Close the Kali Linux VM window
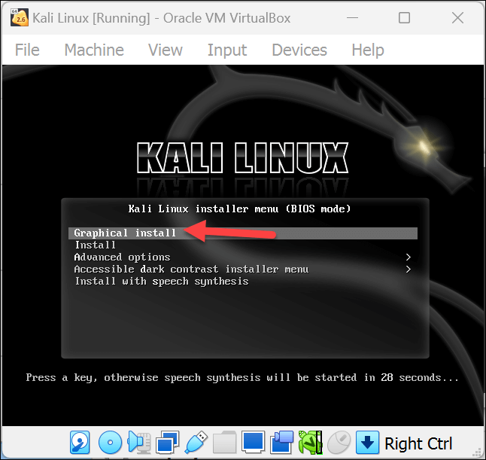Viewport: 486px width, 460px height. (x=457, y=17)
